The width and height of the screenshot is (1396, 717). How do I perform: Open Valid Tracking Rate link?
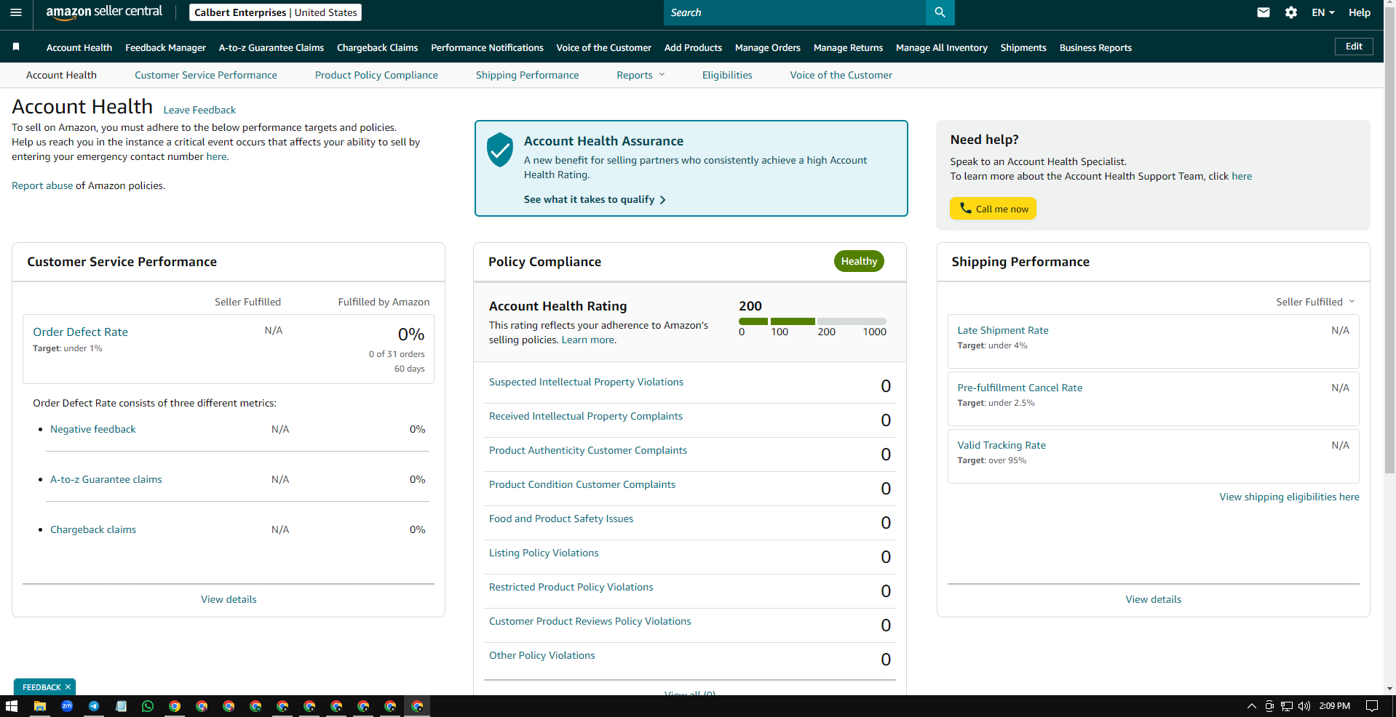point(1002,445)
